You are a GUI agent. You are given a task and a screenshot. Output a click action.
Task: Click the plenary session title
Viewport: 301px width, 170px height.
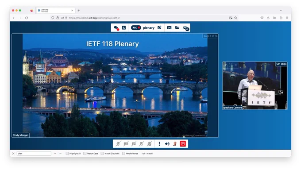tap(149, 28)
